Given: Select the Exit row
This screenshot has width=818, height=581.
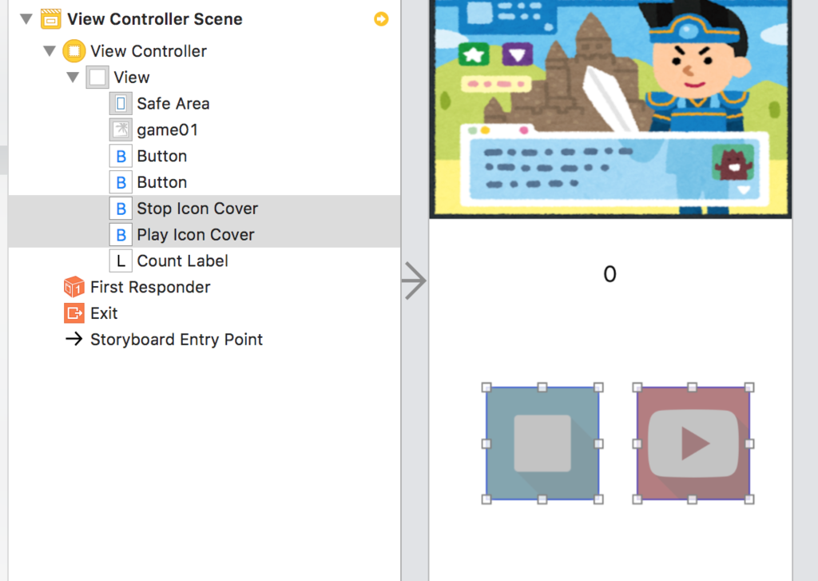Looking at the screenshot, I should [204, 313].
